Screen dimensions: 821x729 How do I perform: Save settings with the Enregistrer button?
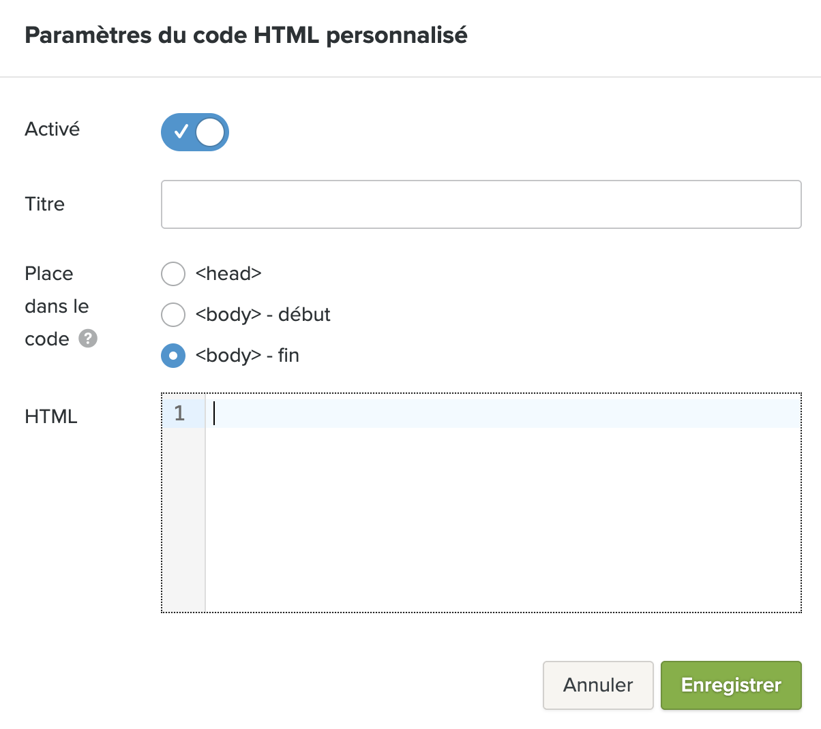coord(731,685)
